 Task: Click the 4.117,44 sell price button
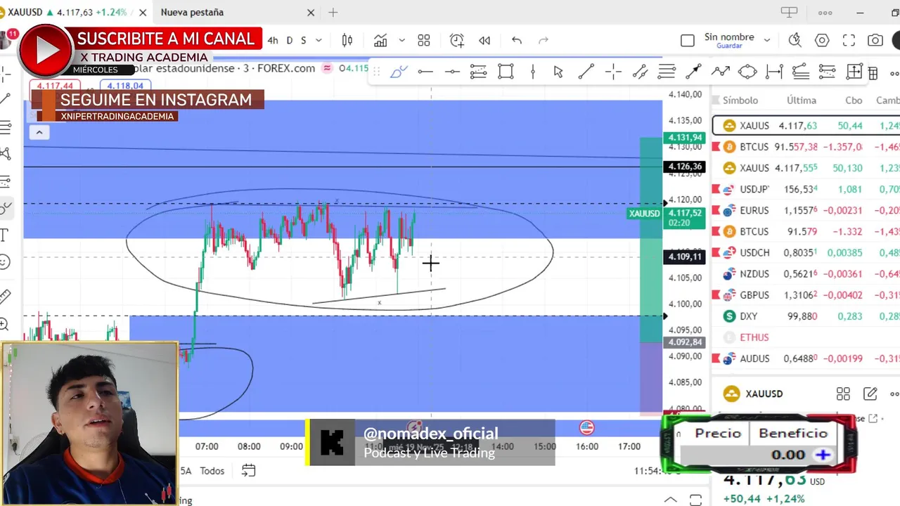coord(54,86)
